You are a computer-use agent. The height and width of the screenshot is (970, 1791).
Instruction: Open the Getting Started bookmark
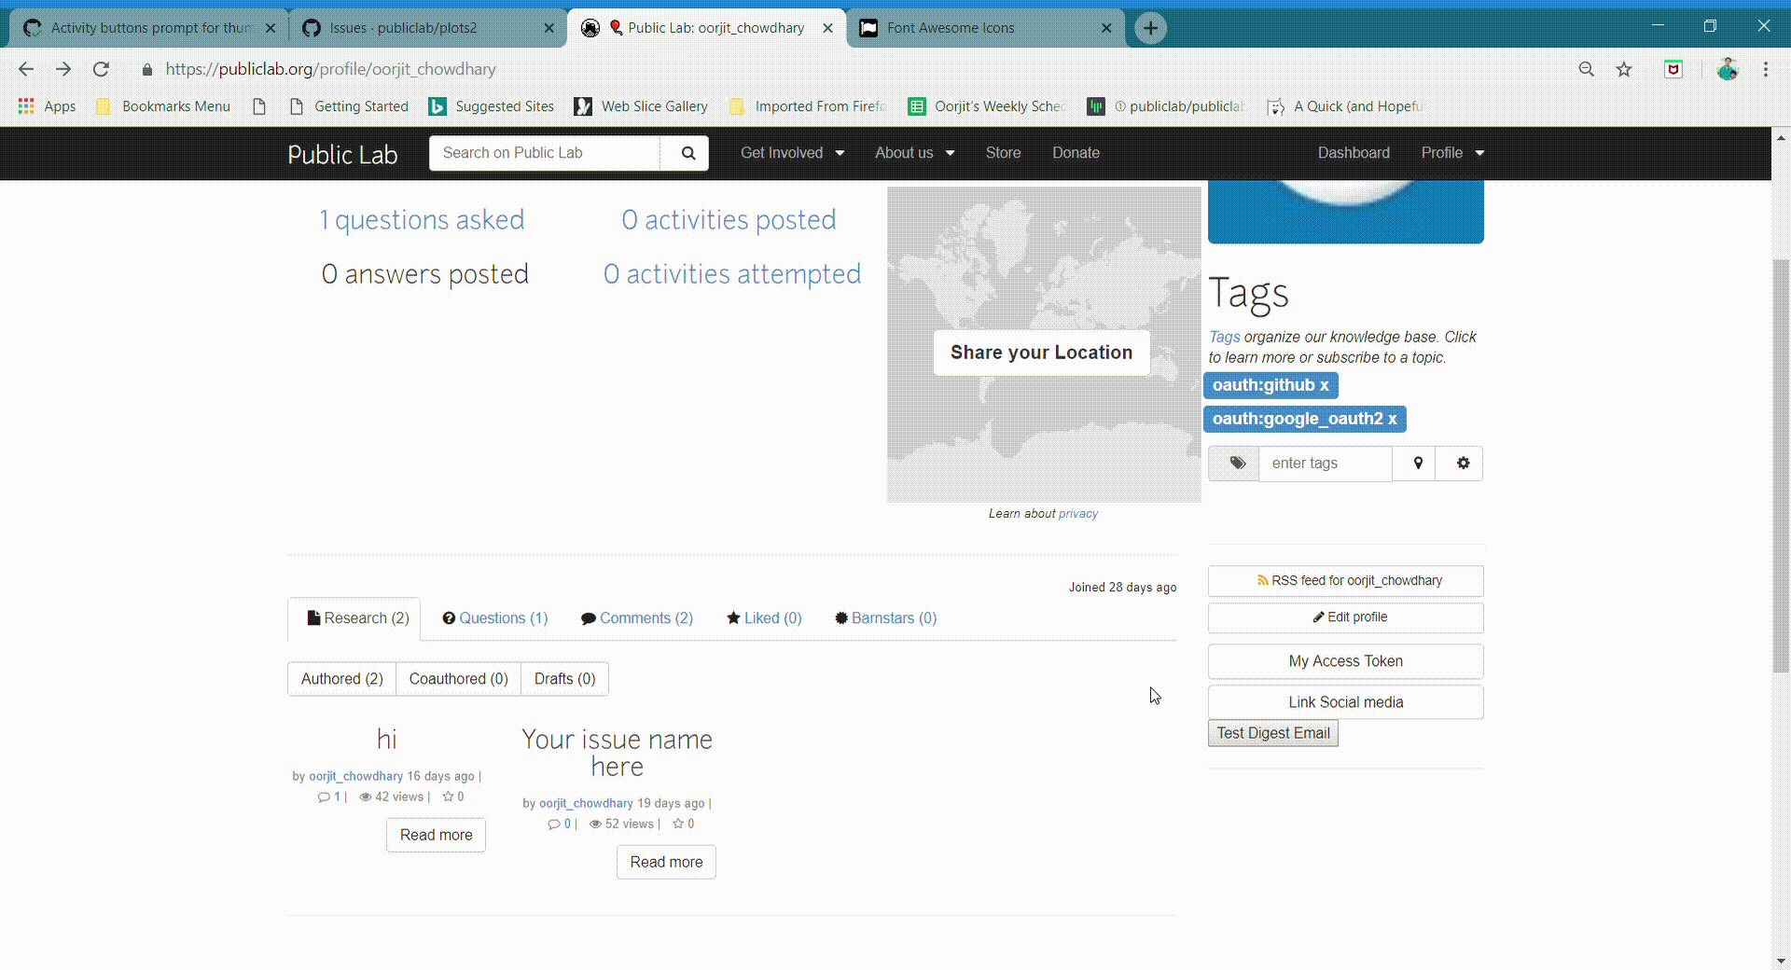(349, 106)
